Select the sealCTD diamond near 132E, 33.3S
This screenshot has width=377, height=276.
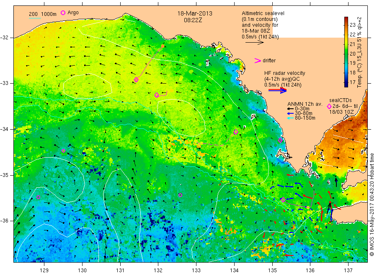pyautogui.click(x=157, y=95)
